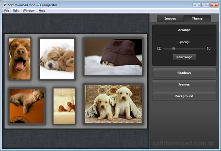Viewport: 221px width, 151px height.
Task: Close the Collagerator window
Action: point(214,5)
